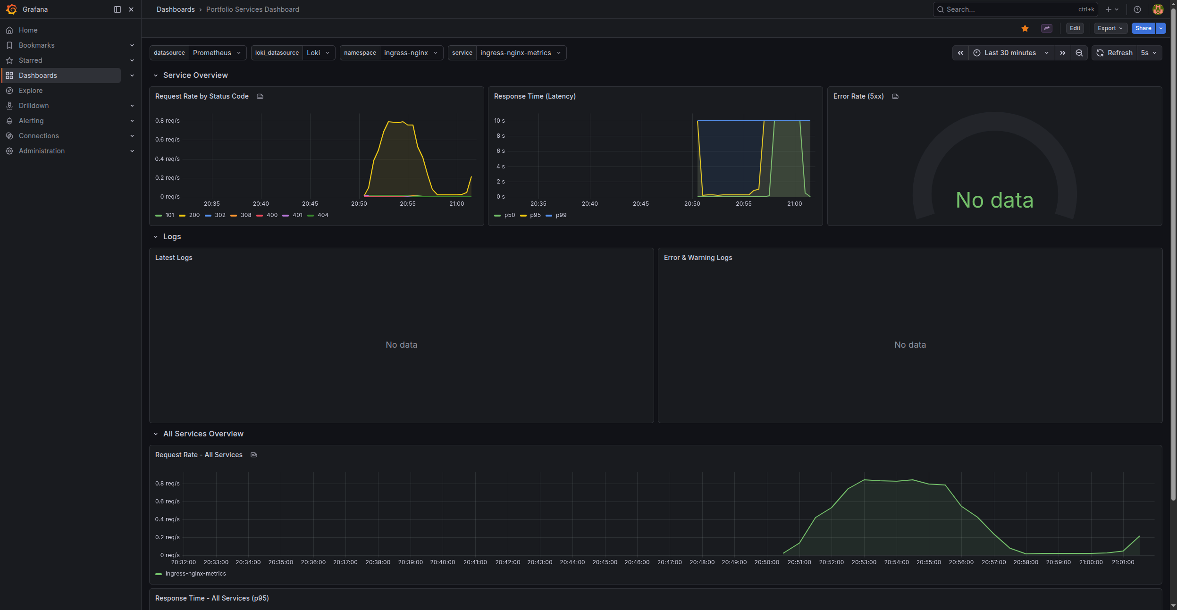
Task: Toggle ingress-nginx-metrics series in Request Rate legend
Action: pos(196,574)
